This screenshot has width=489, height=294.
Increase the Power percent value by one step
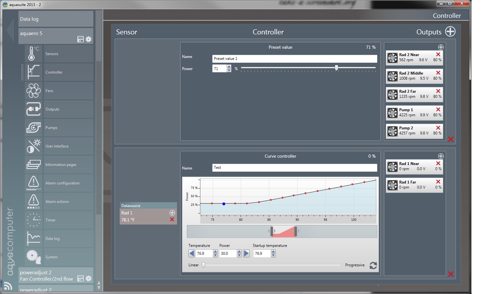pyautogui.click(x=229, y=67)
